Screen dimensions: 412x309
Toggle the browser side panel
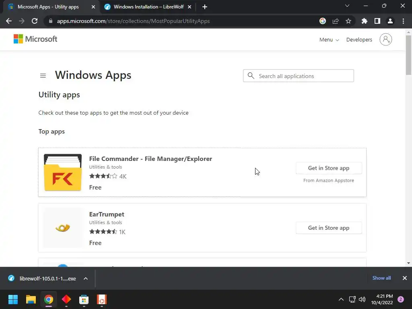click(x=377, y=21)
